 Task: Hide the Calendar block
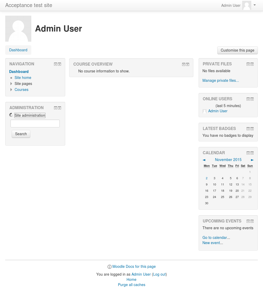click(x=248, y=153)
